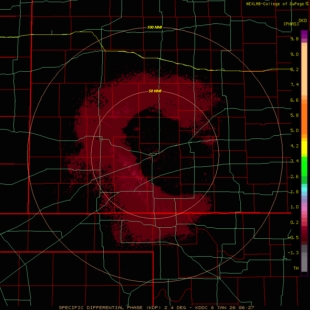
Task: Click the 7.4 value on the color scale
Action: [294, 85]
